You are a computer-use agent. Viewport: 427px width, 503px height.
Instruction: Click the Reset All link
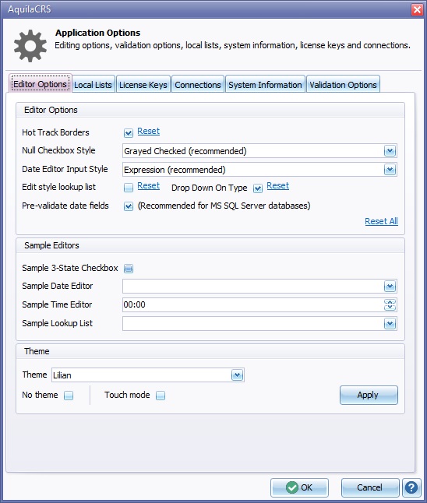[x=381, y=221]
